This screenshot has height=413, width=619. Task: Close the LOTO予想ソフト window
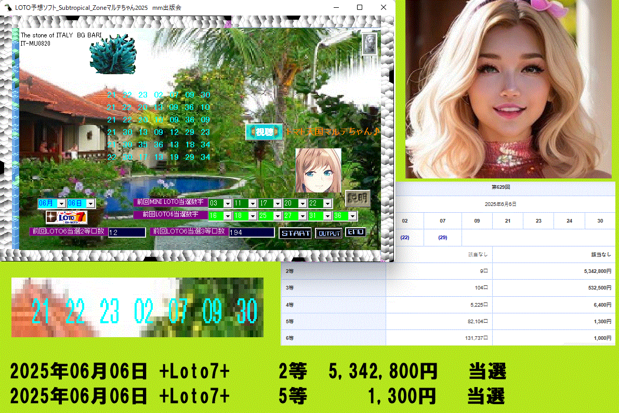tap(384, 7)
